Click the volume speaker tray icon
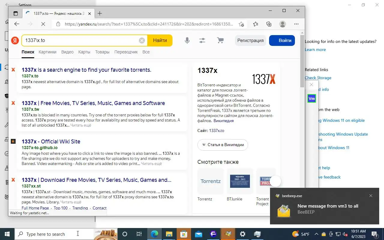Screen dimensions: 384x240 point(345,234)
